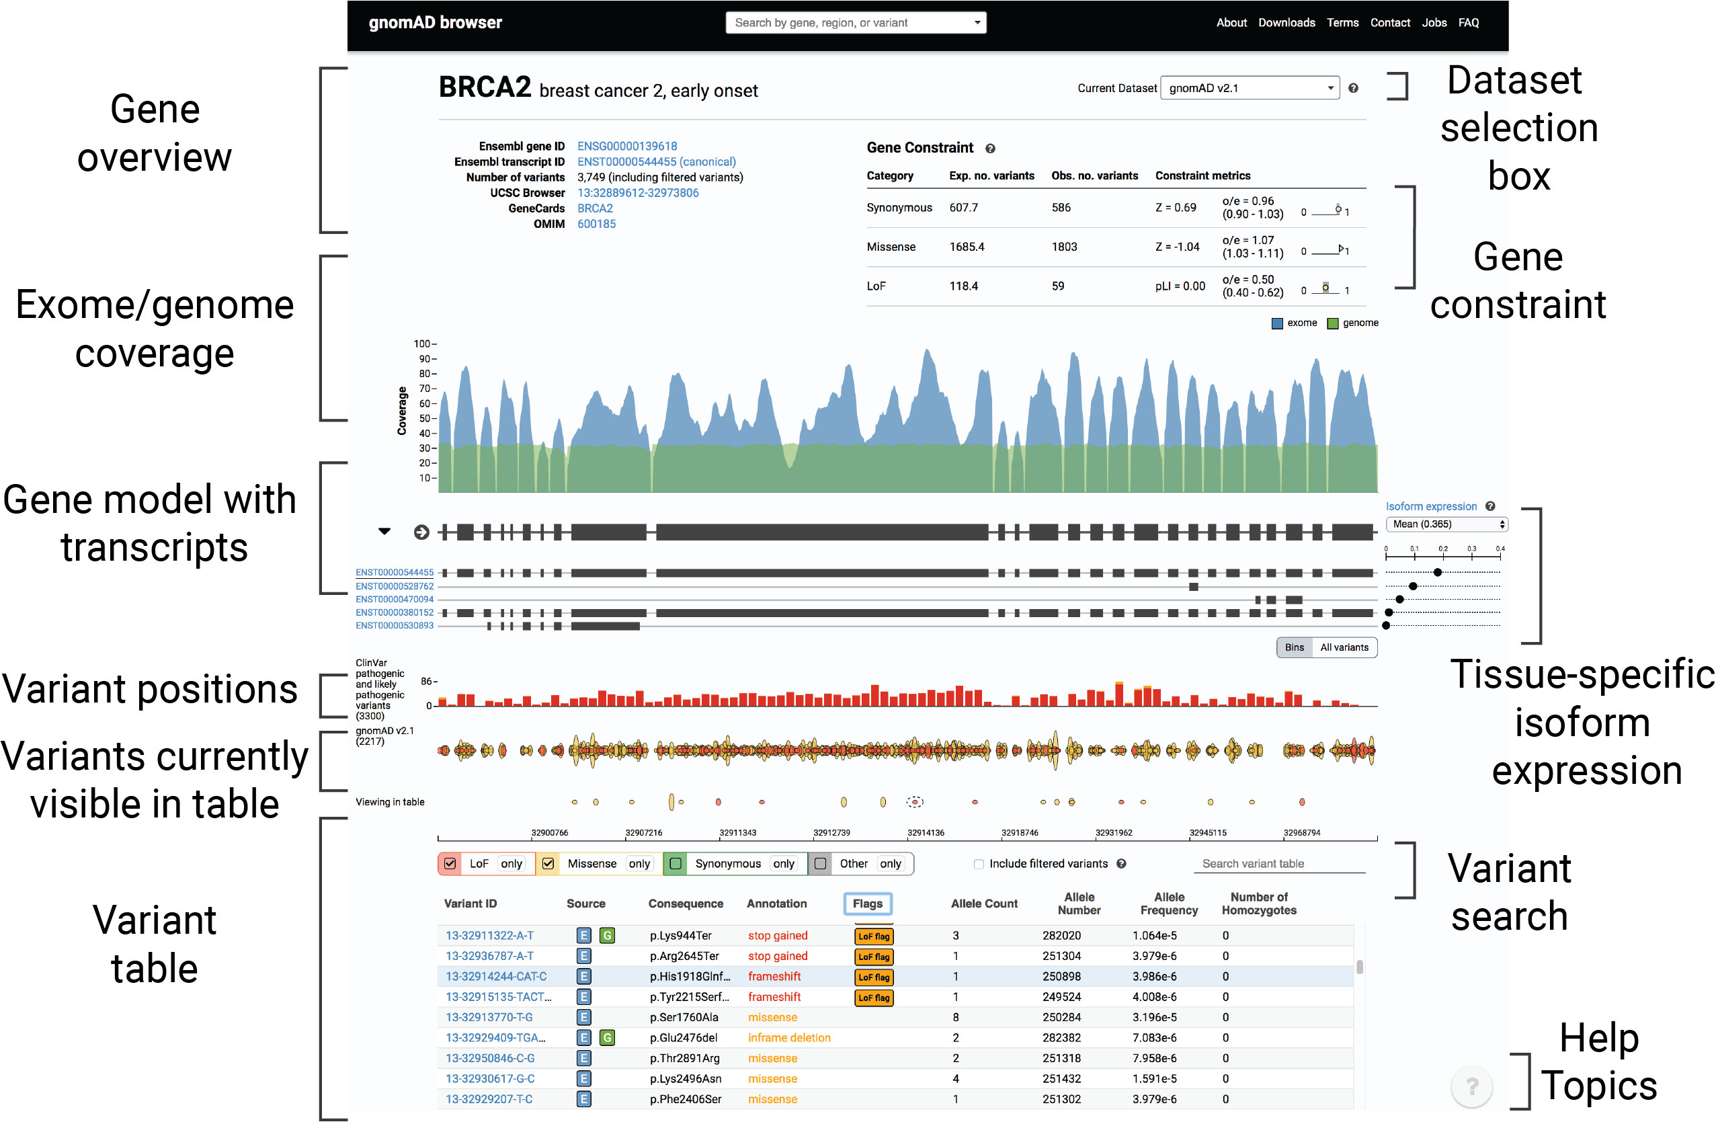Click the Search variant table field
The height and width of the screenshot is (1122, 1716).
tap(1278, 863)
